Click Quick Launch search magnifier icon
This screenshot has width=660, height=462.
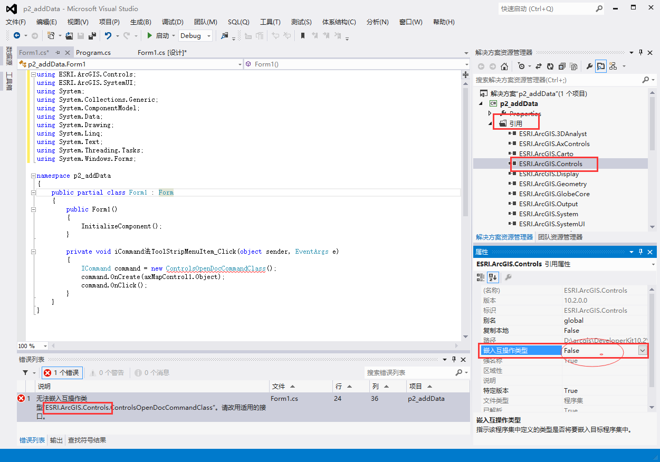point(599,8)
